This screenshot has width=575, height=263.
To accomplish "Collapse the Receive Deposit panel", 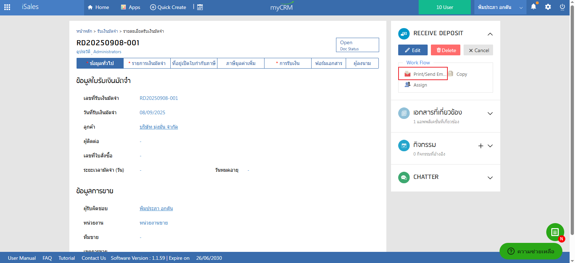I will [490, 34].
